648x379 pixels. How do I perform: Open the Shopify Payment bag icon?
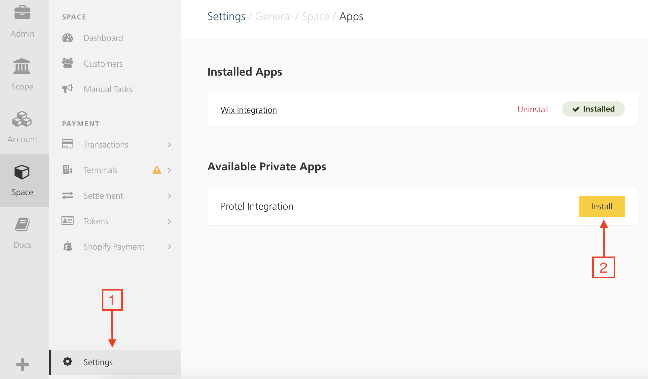[x=67, y=246]
